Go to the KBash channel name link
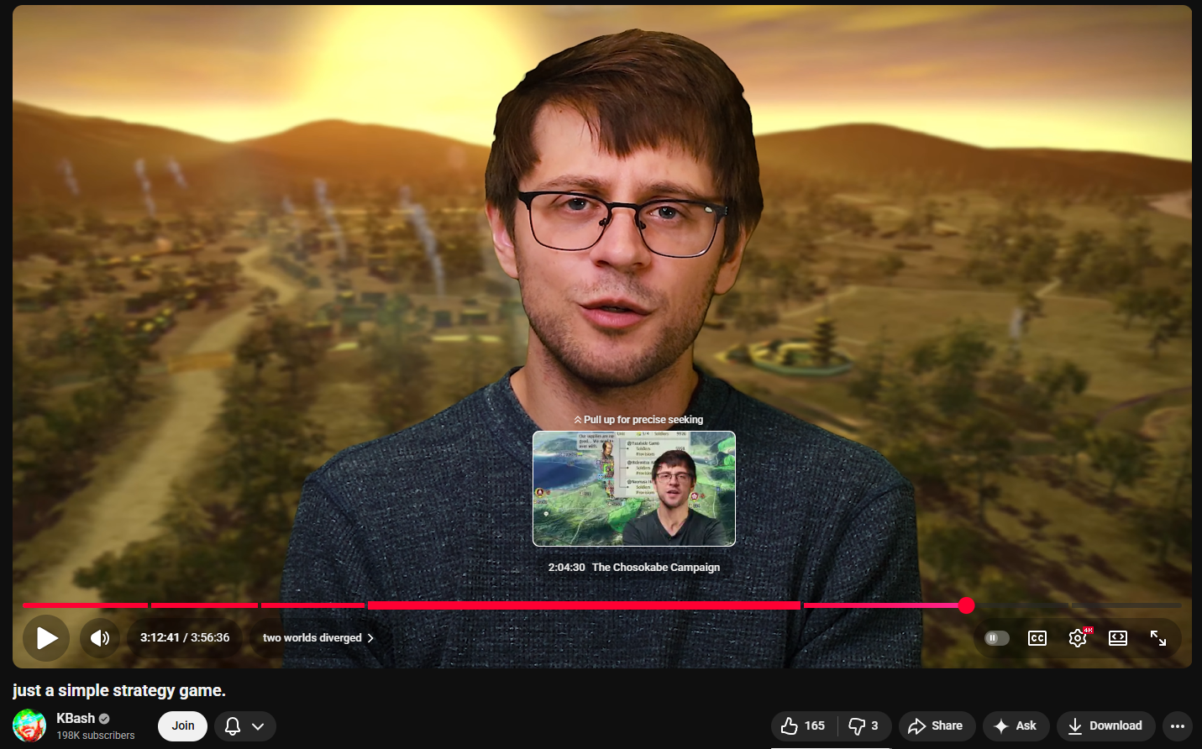This screenshot has width=1202, height=749. [x=76, y=719]
